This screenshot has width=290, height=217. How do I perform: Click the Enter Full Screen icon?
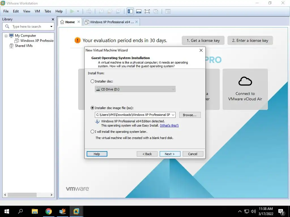147,11
